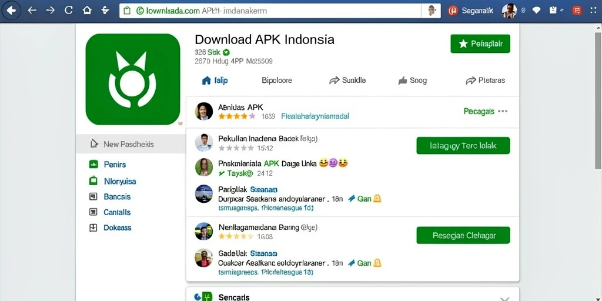The height and width of the screenshot is (301, 602).
Task: Go forward with the right arrow
Action: click(x=51, y=11)
